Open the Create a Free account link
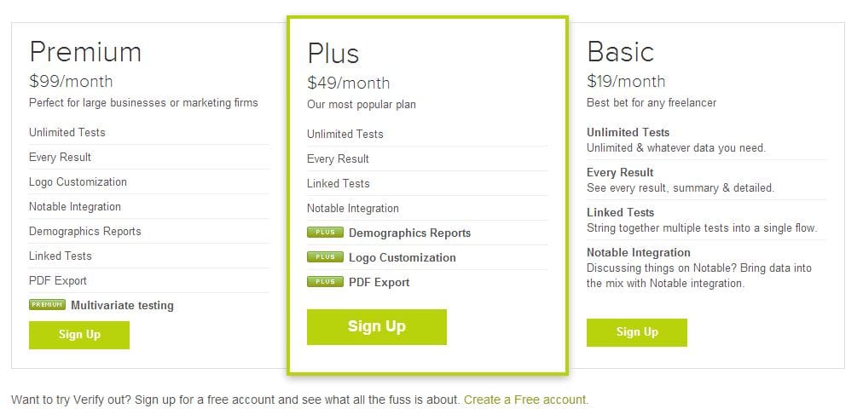This screenshot has width=863, height=420. tap(525, 400)
